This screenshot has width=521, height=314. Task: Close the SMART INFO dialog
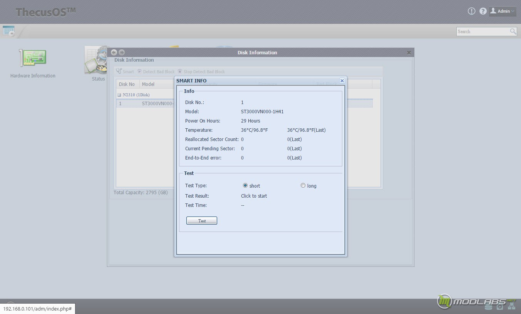coord(342,81)
